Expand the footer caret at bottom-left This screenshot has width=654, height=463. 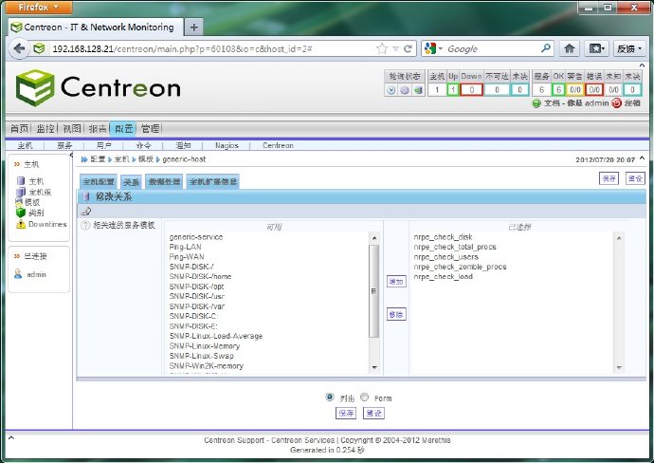[x=11, y=438]
